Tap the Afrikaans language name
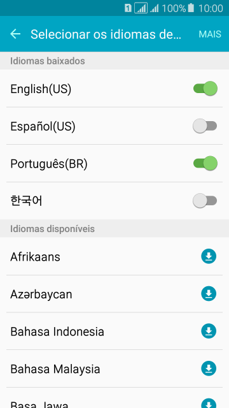 36,257
